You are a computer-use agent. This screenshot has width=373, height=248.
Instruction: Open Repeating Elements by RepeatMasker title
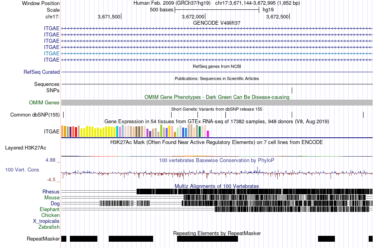[x=217, y=233]
